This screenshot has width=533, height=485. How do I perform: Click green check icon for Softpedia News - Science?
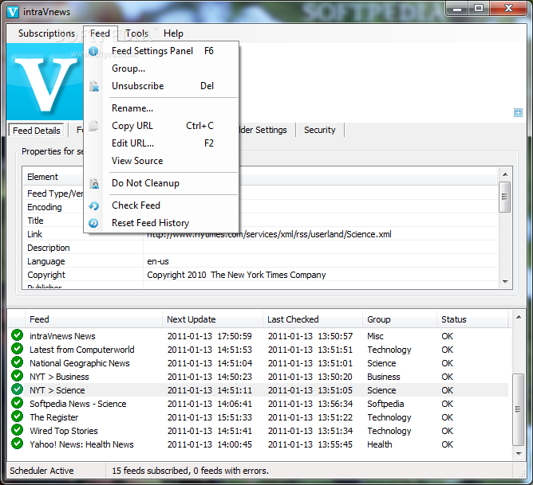point(17,403)
